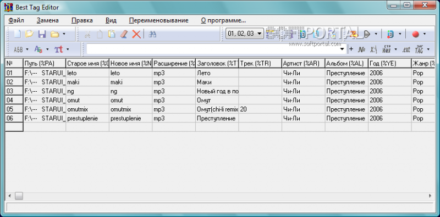This screenshot has height=217, width=440.
Task: Click inside the rename mask input field
Action: coord(213,49)
